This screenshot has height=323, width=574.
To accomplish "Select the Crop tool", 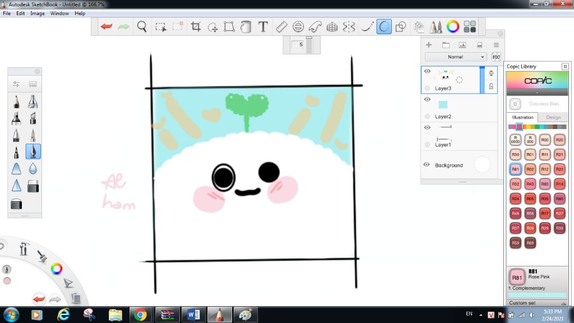I will coord(196,26).
